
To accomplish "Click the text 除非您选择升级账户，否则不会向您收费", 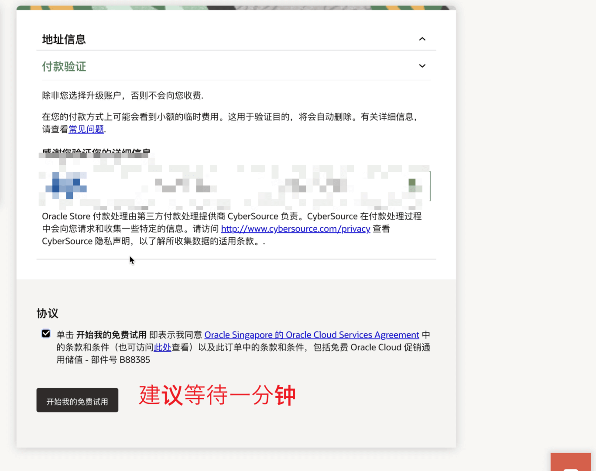I will (x=123, y=96).
